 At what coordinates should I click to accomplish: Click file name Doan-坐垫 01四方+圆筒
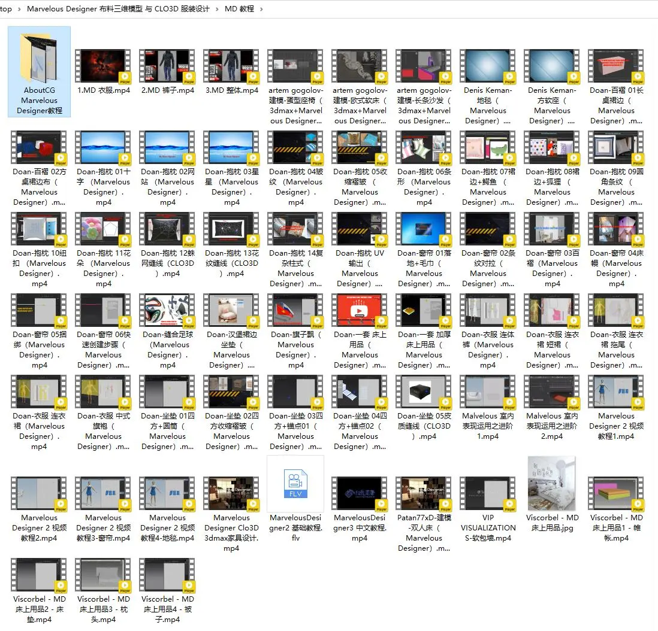167,431
